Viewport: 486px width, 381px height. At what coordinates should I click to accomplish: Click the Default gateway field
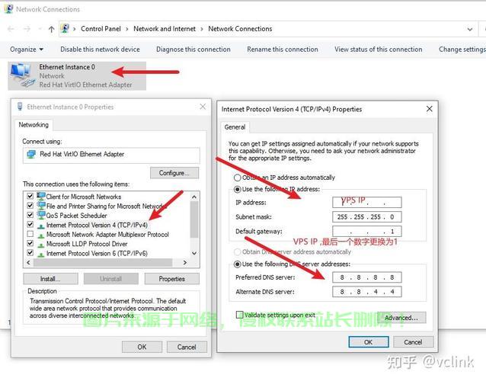(367, 231)
